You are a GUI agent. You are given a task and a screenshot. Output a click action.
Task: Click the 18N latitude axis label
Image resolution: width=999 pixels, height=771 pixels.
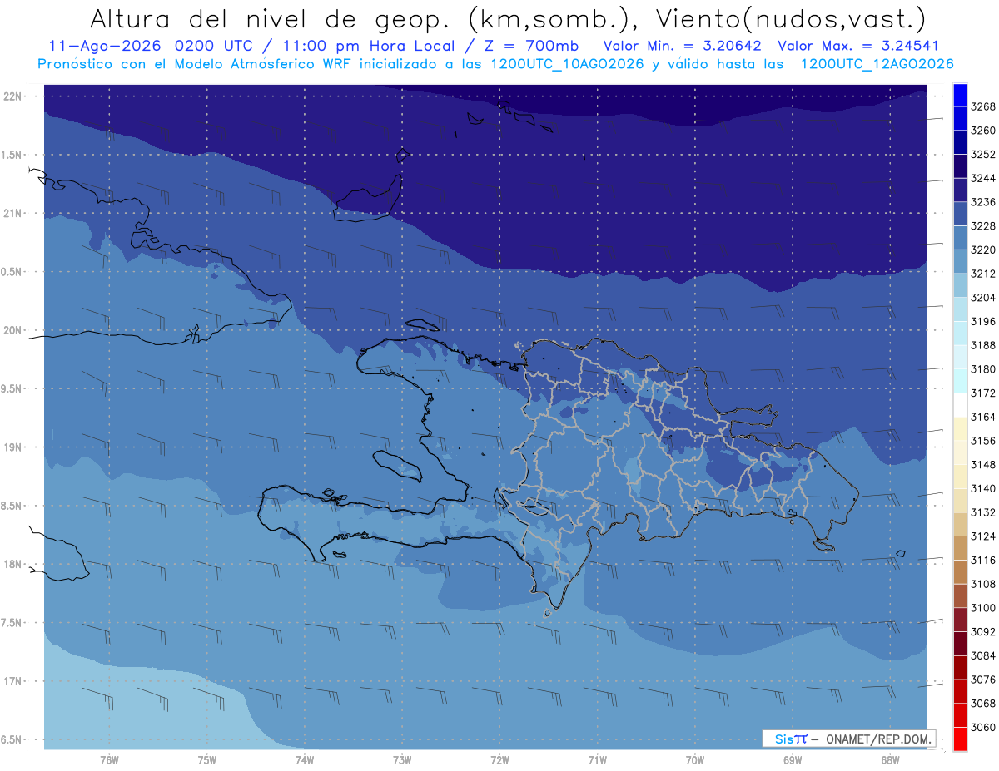tap(13, 564)
